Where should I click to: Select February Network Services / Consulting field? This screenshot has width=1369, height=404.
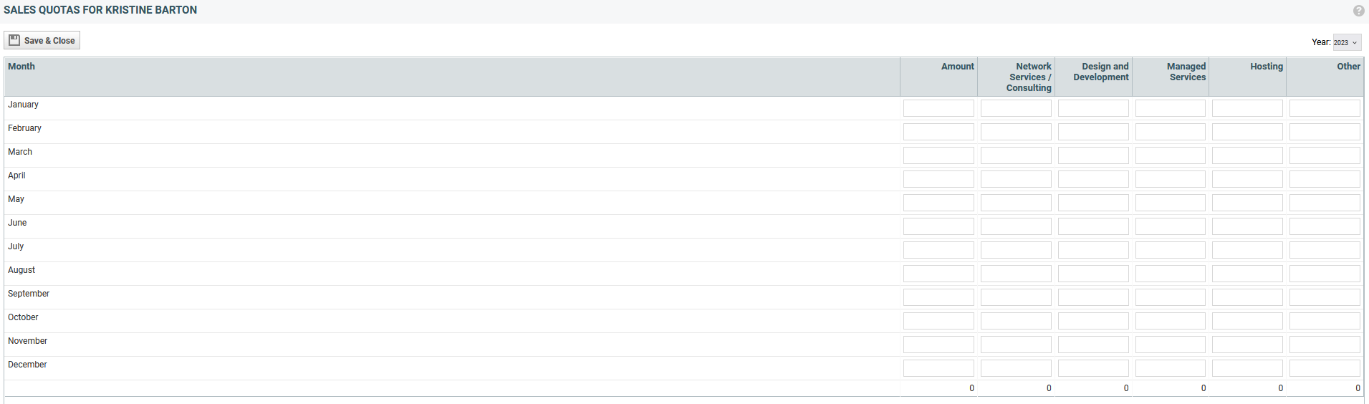pyautogui.click(x=1016, y=132)
